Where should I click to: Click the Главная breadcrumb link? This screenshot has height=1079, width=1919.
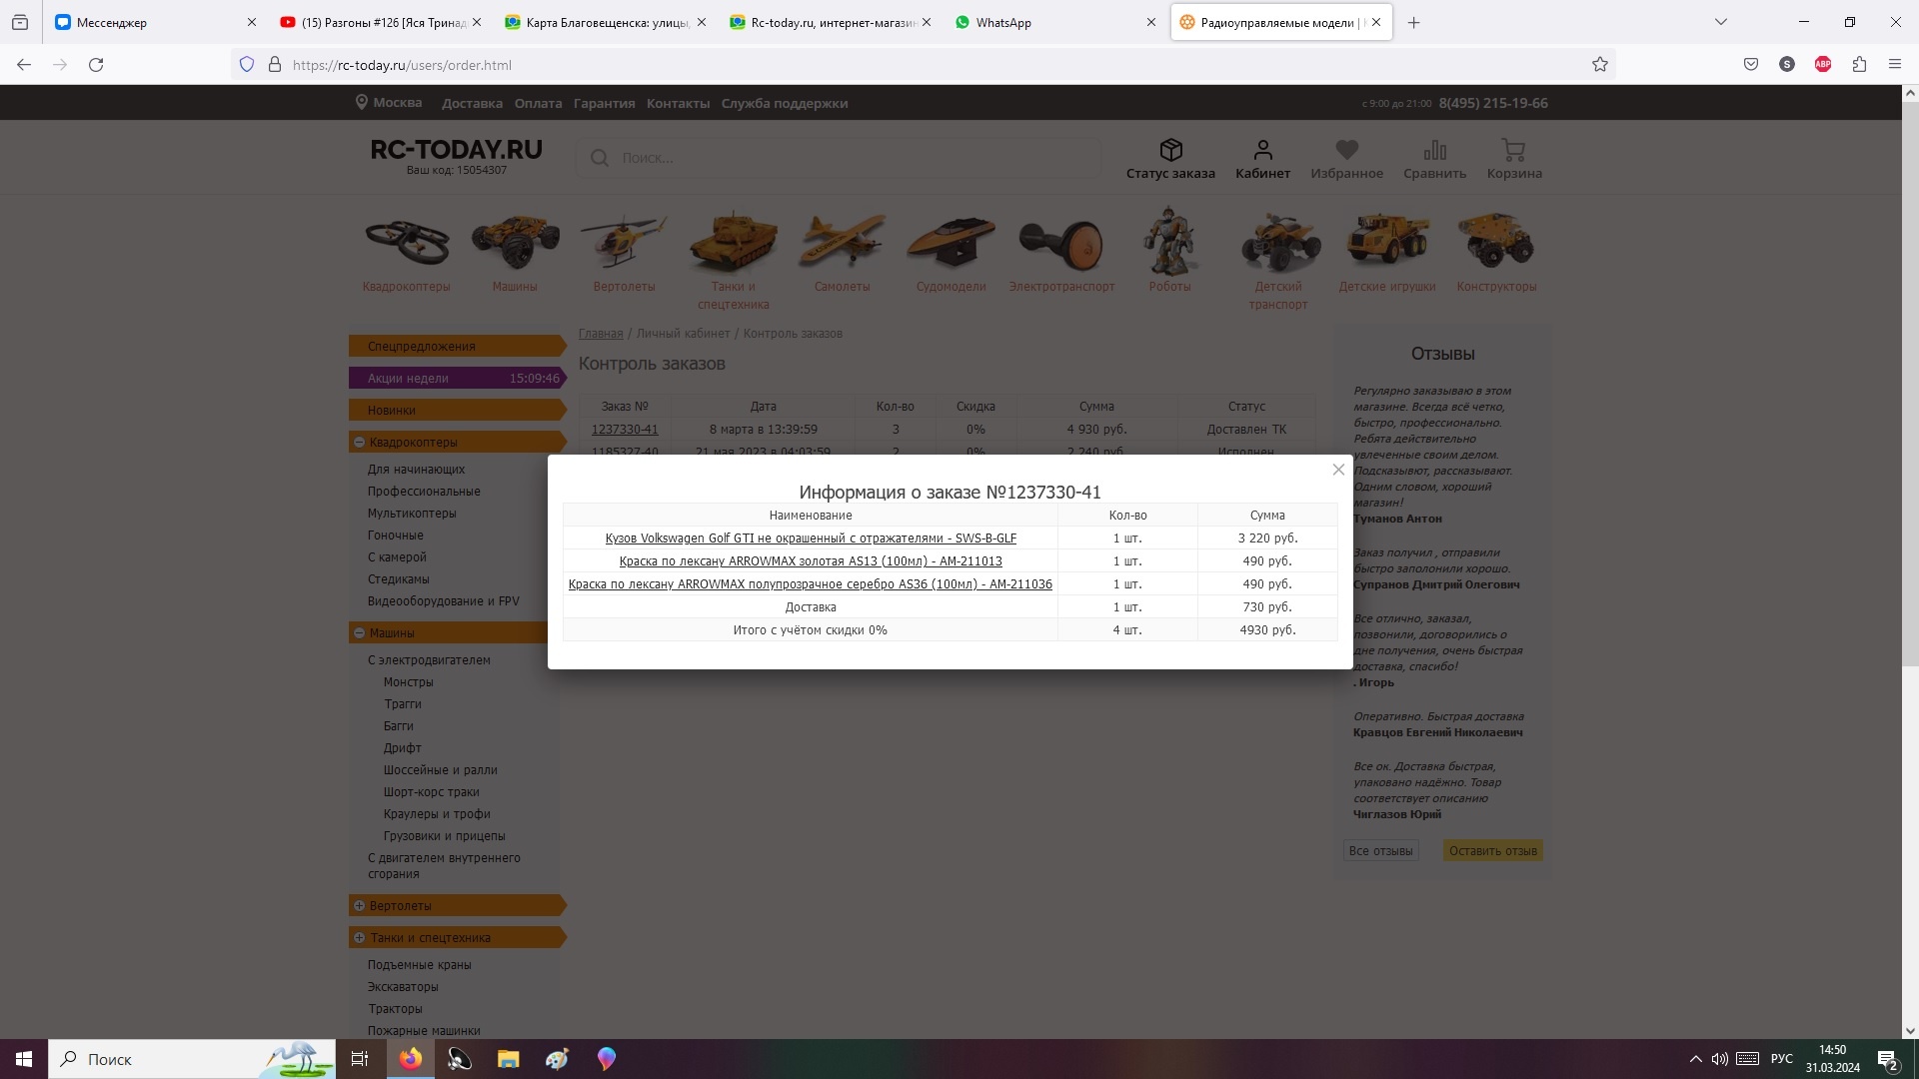(601, 334)
